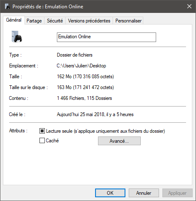
Task: Click the location path C:\Users\Julien\Desktop
Action: click(81, 66)
